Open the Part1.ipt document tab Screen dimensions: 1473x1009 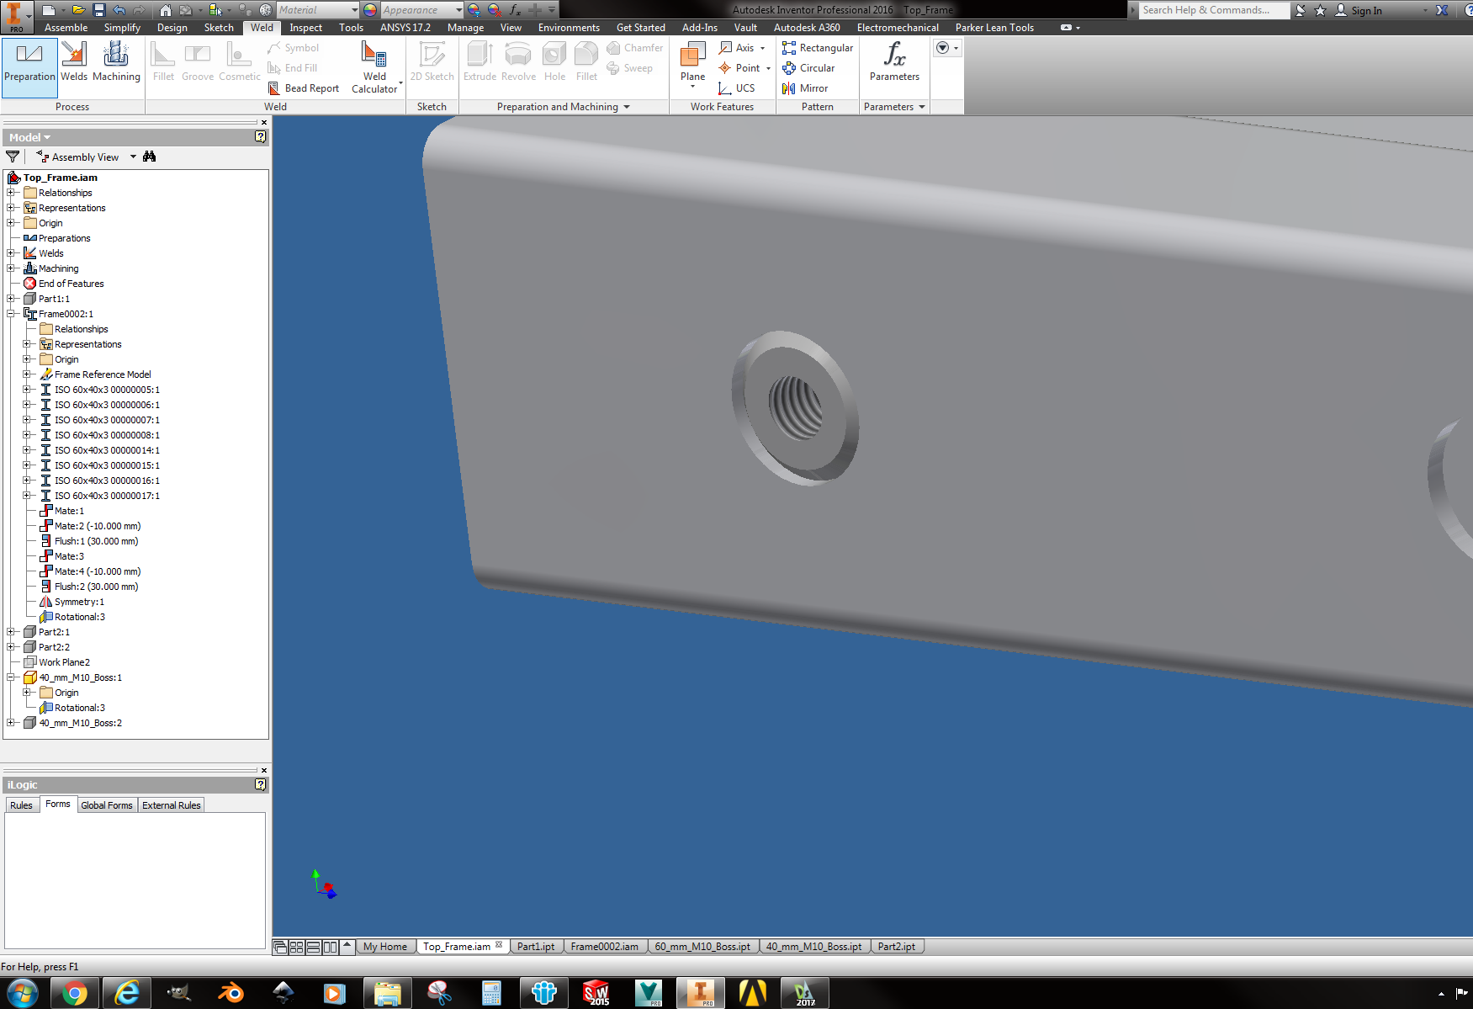536,946
